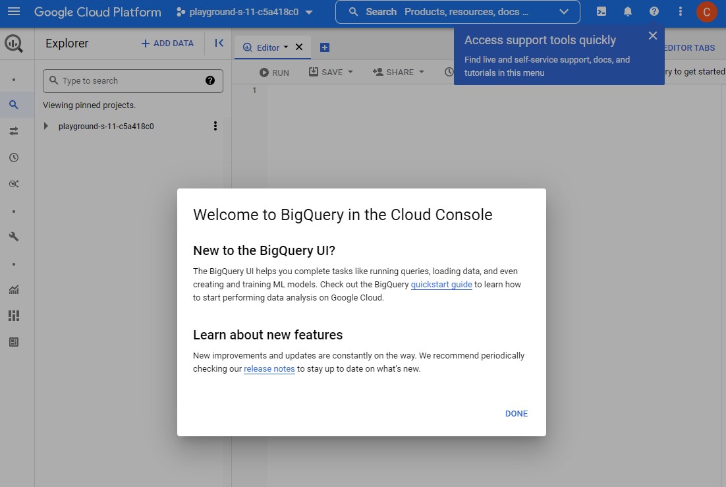
Task: Click the BigQuery logo icon
Action: pos(14,43)
